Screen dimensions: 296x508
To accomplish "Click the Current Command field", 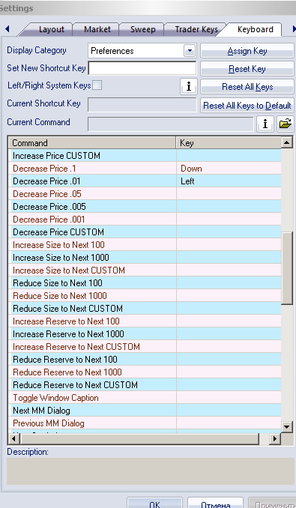I will (x=171, y=124).
